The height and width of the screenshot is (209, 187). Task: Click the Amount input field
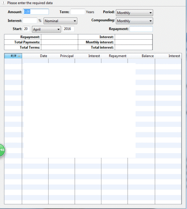(x=36, y=12)
